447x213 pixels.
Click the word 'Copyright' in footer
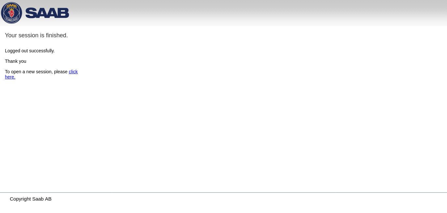coord(20,199)
